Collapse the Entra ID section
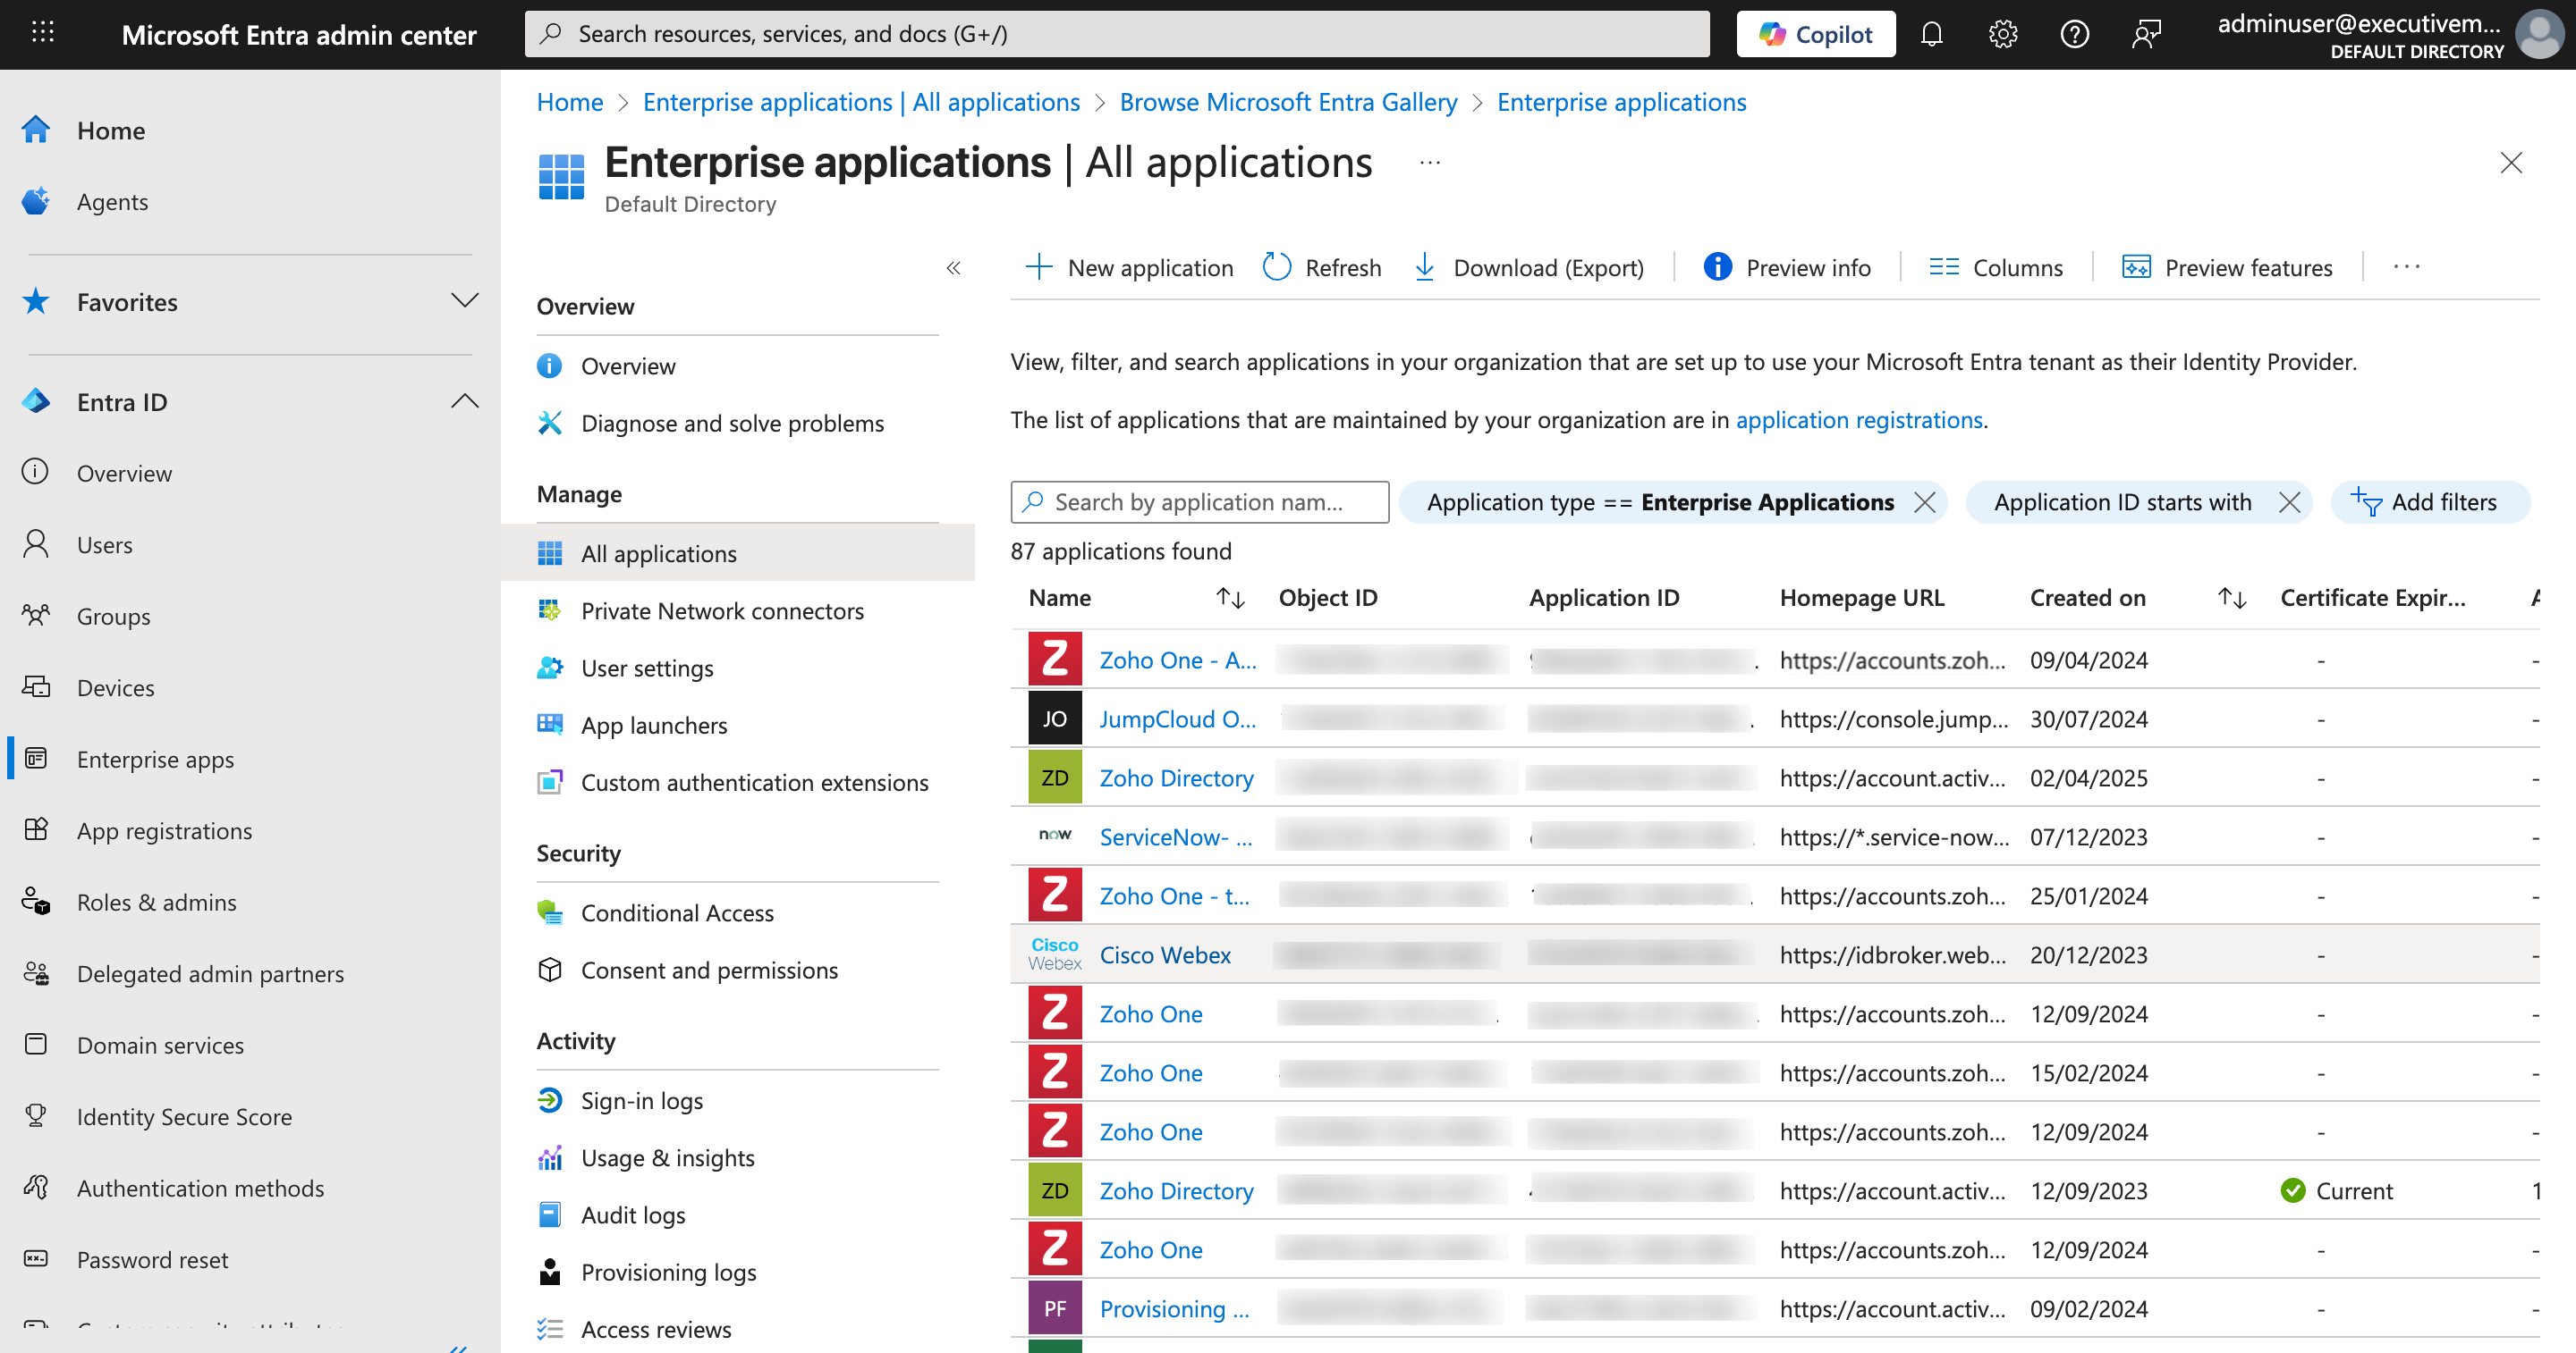Image resolution: width=2576 pixels, height=1353 pixels. (464, 402)
